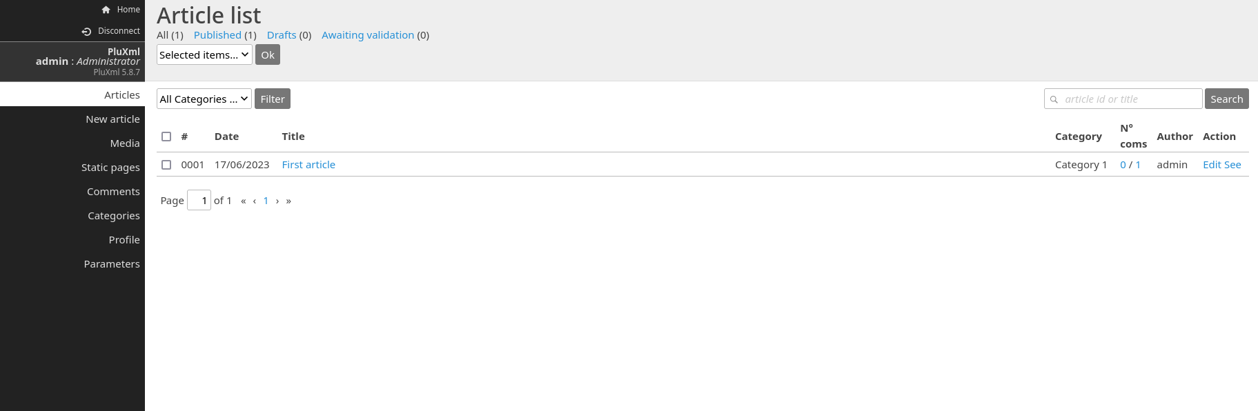Open the New article menu
Viewport: 1258px width, 411px height.
[x=112, y=119]
